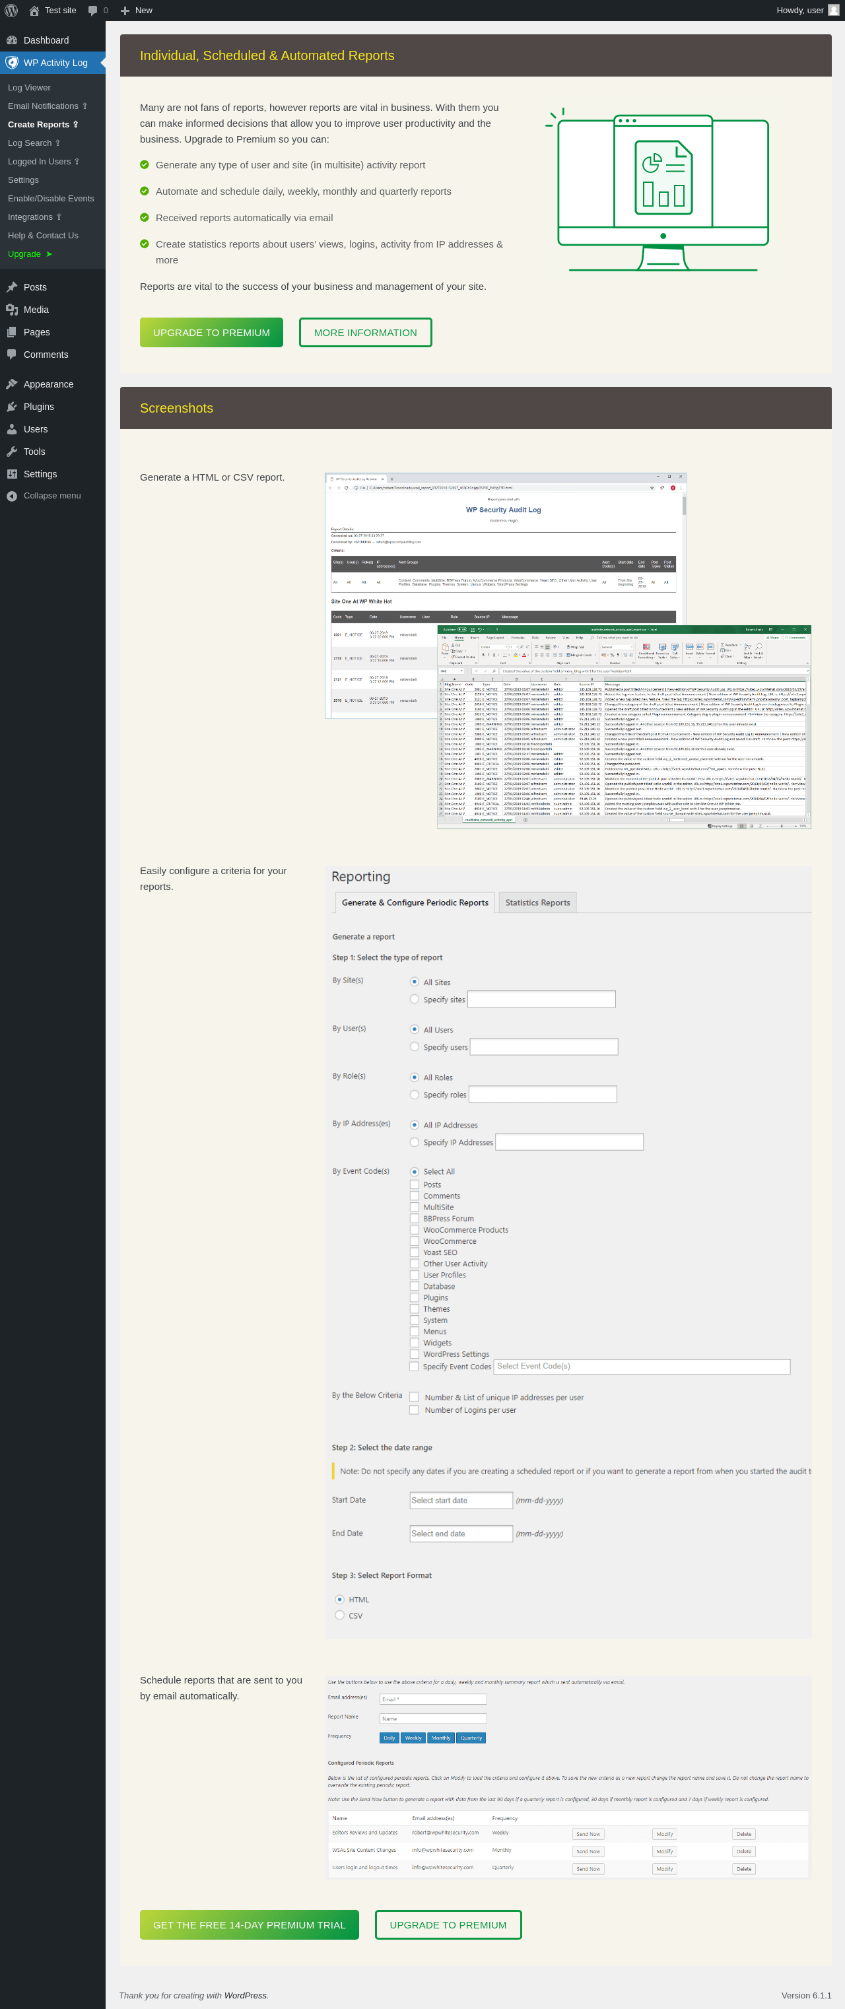Open the Reporting criteria configuration screenshot
Image resolution: width=845 pixels, height=2009 pixels.
tap(568, 1251)
